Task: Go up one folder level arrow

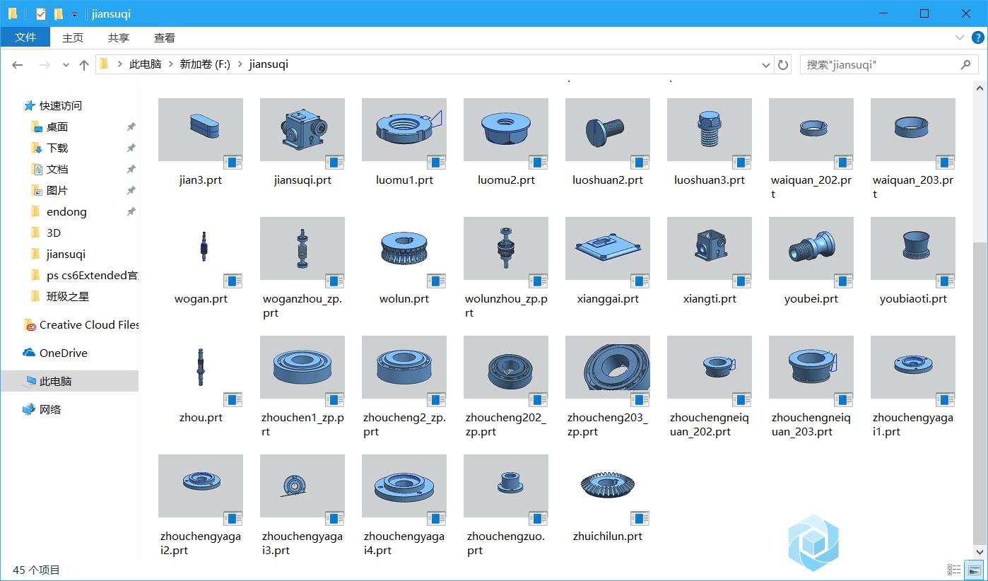Action: click(84, 65)
